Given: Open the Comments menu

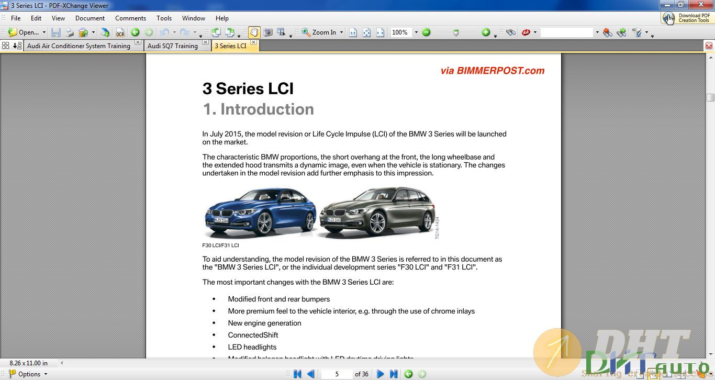Looking at the screenshot, I should (130, 18).
